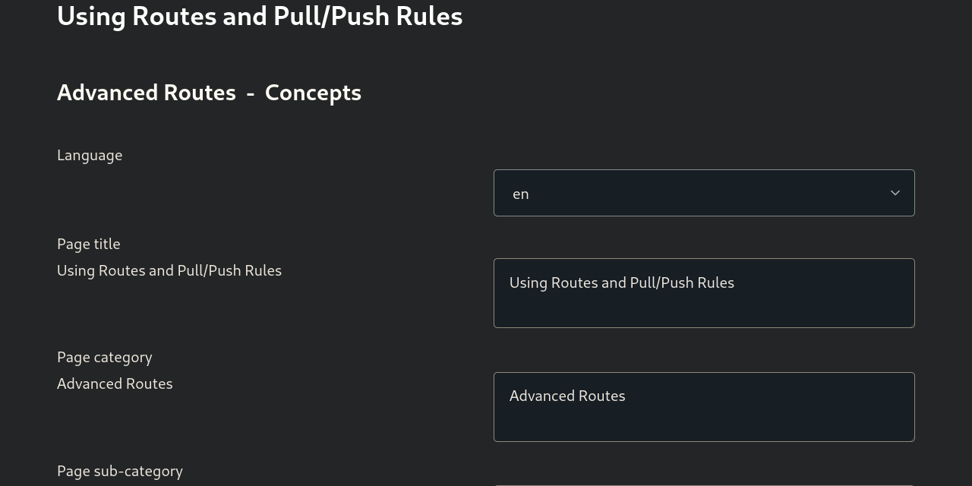Click 'Advanced Routes' in the subheading

[147, 93]
